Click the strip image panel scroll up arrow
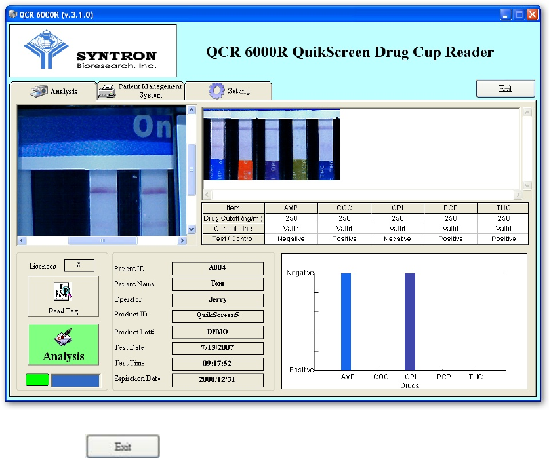 click(x=527, y=113)
